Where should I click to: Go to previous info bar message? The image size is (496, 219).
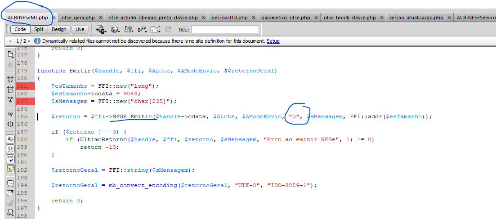click(10, 41)
